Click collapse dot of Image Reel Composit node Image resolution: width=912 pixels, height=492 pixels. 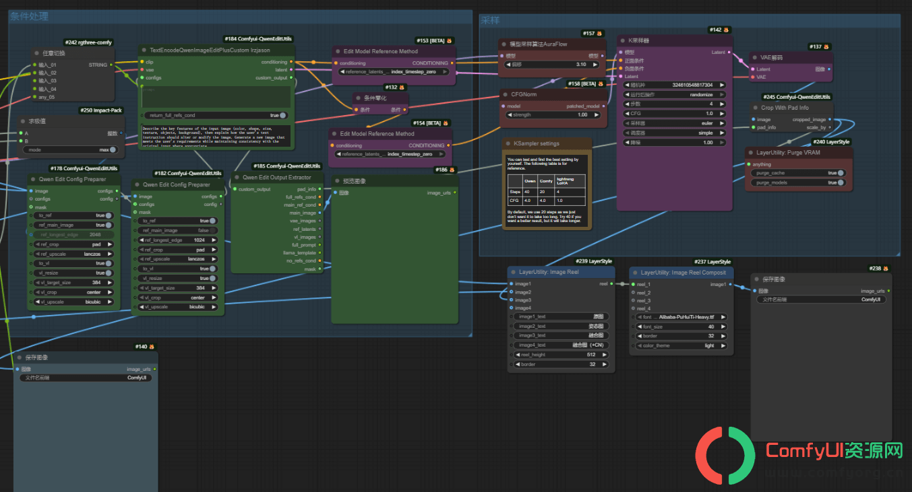(635, 273)
